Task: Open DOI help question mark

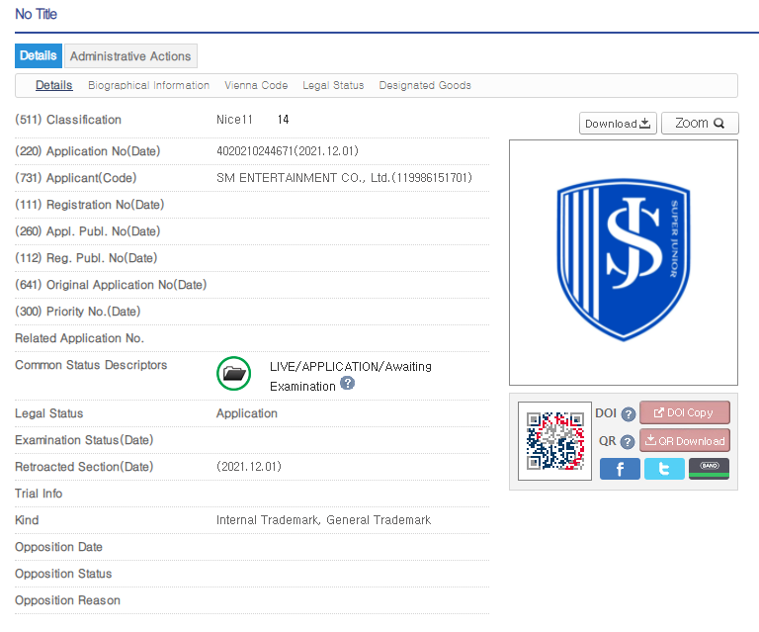Action: (x=629, y=414)
